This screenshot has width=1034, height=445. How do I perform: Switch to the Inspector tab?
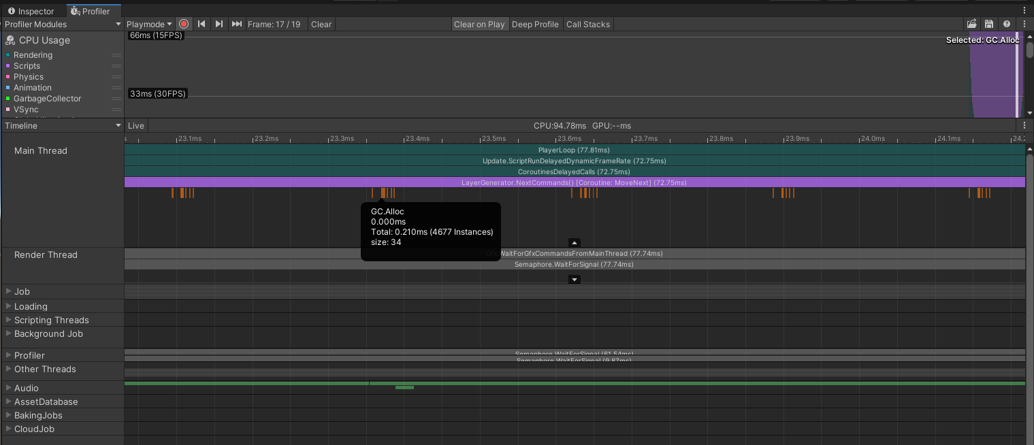pos(30,10)
